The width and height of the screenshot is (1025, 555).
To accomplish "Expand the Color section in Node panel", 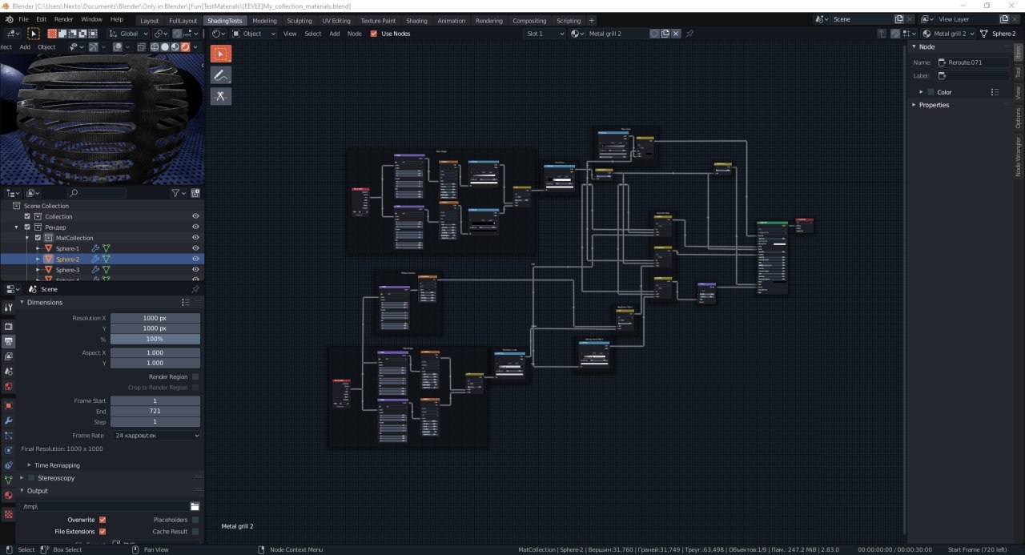I will coord(922,92).
